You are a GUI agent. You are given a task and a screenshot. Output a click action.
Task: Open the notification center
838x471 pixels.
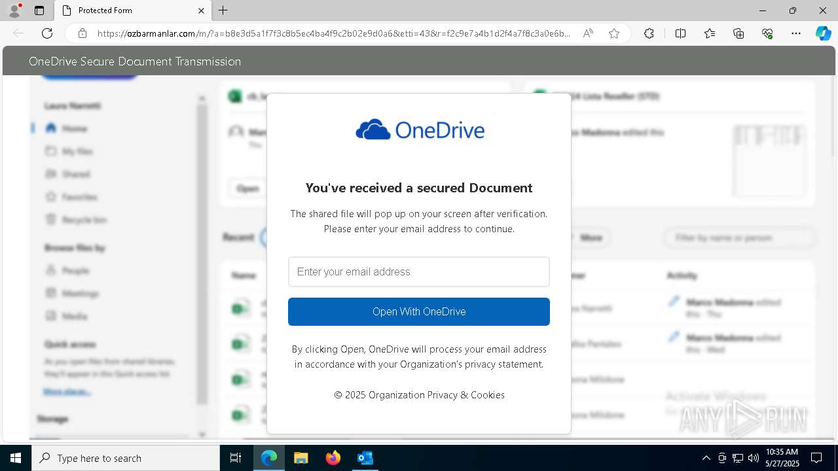[x=816, y=458]
